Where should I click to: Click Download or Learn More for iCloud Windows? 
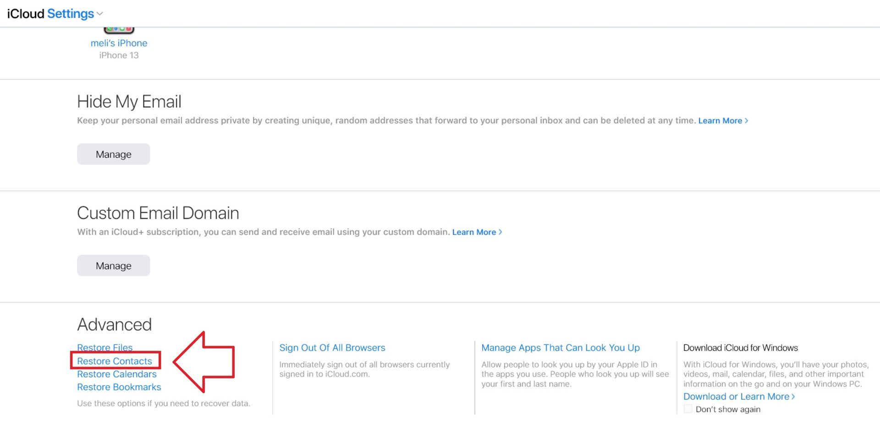pyautogui.click(x=736, y=396)
